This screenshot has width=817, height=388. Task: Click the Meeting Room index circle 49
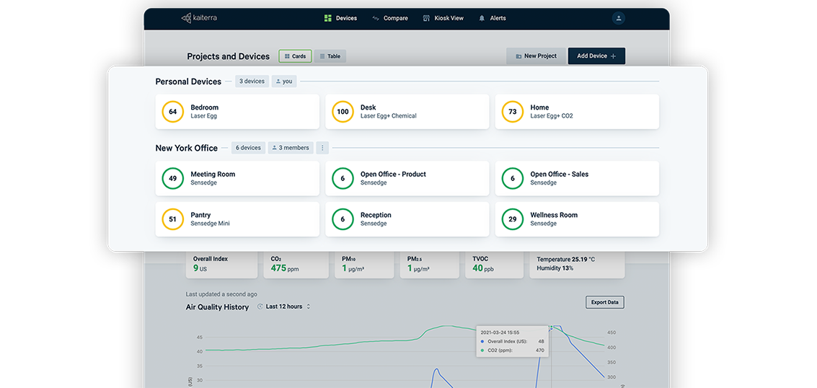pyautogui.click(x=173, y=178)
